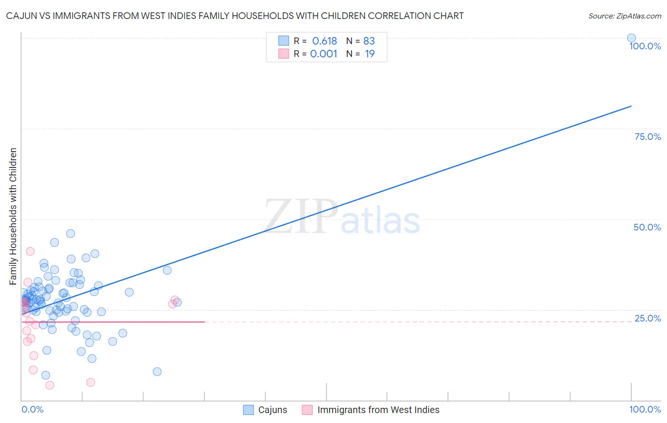Click the ZIPatlas watermark in chart center
The height and width of the screenshot is (423, 667).
click(342, 217)
